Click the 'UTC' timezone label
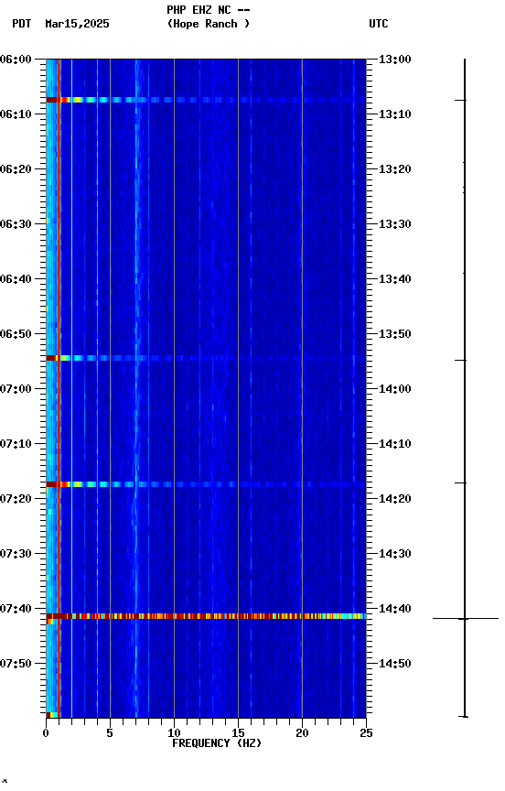This screenshot has width=505, height=791. 379,24
